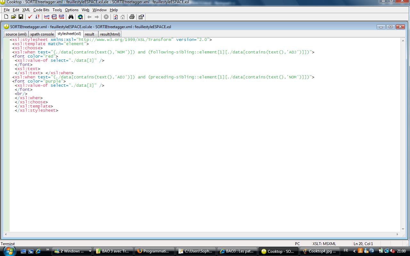This screenshot has width=410, height=256.
Task: Click the '</xsl:stylesheet>' closing tag
Action: coord(37,110)
